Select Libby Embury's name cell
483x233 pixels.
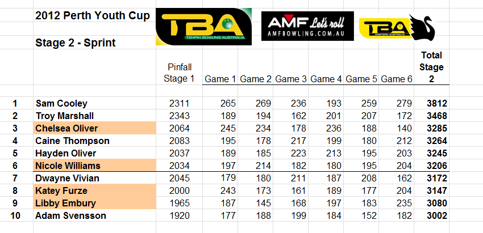tap(94, 203)
